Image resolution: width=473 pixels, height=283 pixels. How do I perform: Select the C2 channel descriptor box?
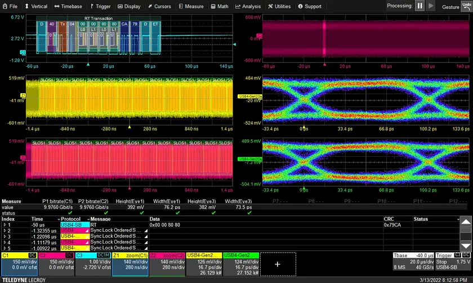pyautogui.click(x=56, y=263)
